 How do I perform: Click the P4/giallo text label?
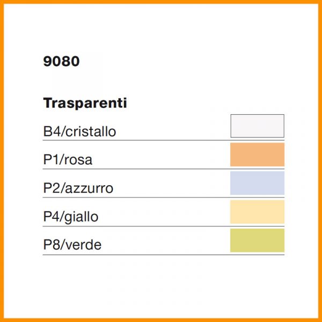point(71,217)
